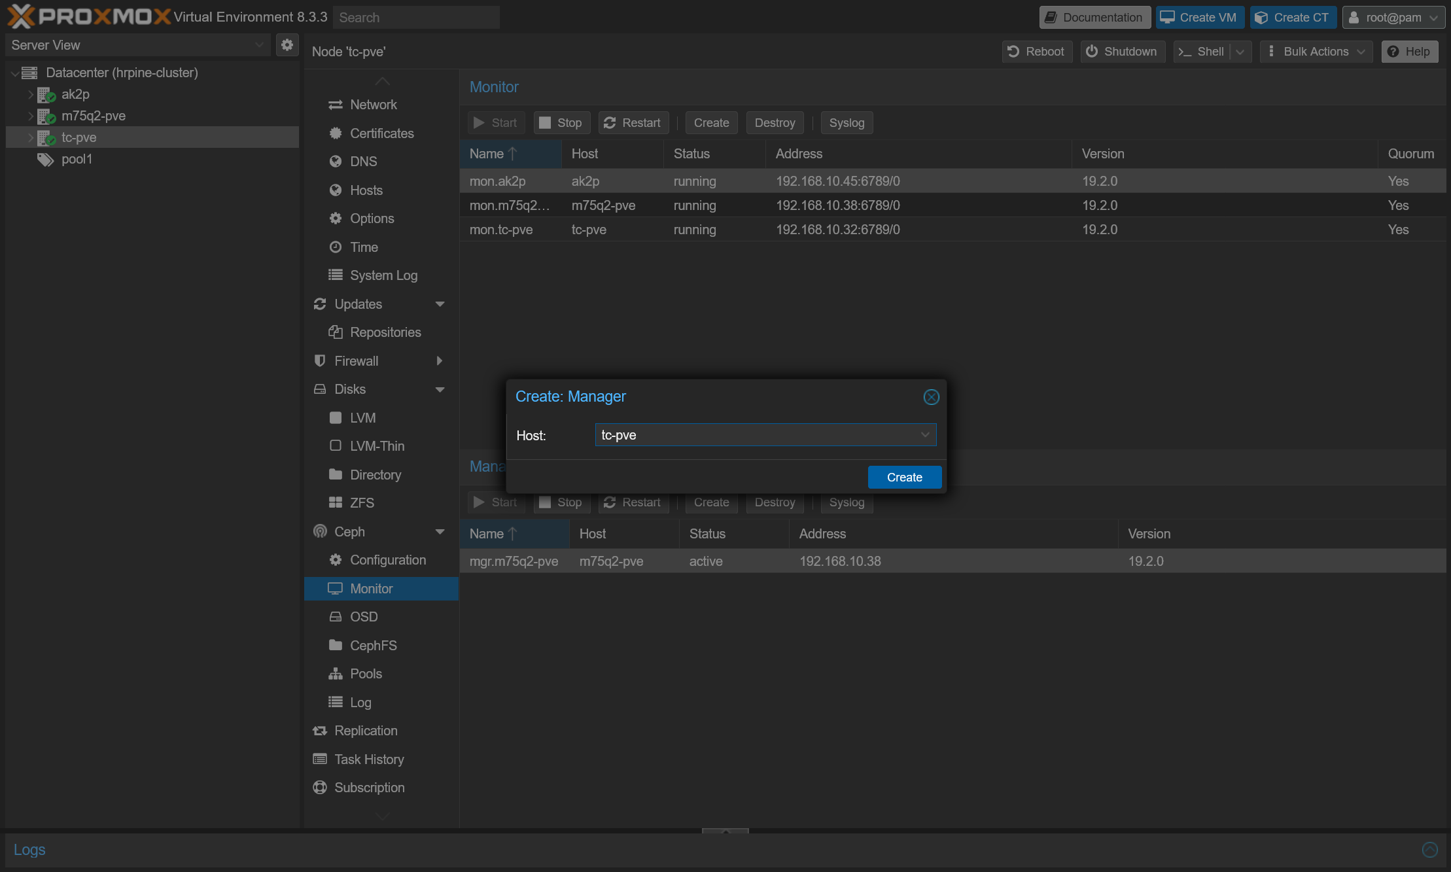Open the Host dropdown in dialog
Image resolution: width=1451 pixels, height=872 pixels.
pos(925,435)
